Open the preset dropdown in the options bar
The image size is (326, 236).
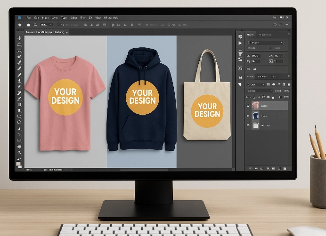46,25
